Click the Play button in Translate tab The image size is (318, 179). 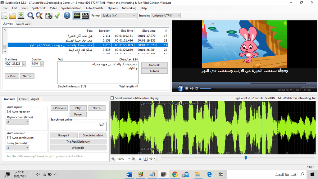(x=78, y=108)
